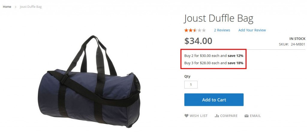This screenshot has height=134, width=307.
Task: Focus the Qty quantity field
Action: point(191,85)
